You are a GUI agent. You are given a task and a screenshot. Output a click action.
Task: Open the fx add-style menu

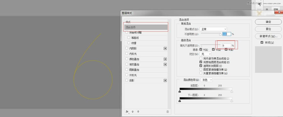(x=127, y=112)
